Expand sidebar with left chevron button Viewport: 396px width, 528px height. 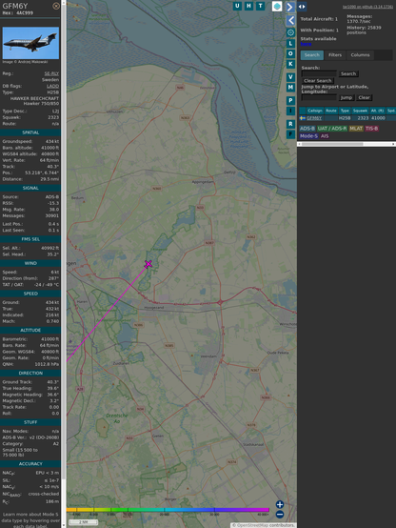click(x=290, y=21)
